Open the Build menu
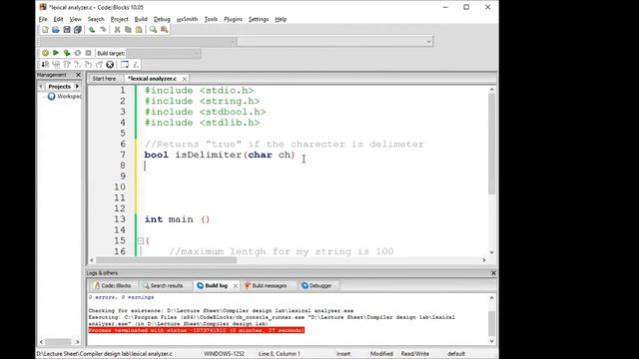Screen dimensions: 639x359 pos(141,19)
